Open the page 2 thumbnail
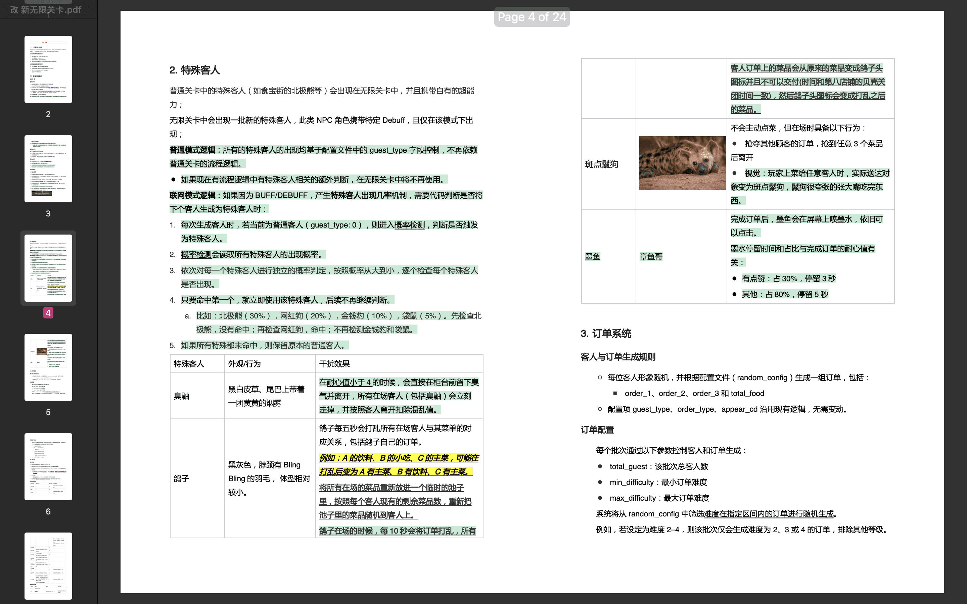The height and width of the screenshot is (604, 967). click(x=48, y=69)
